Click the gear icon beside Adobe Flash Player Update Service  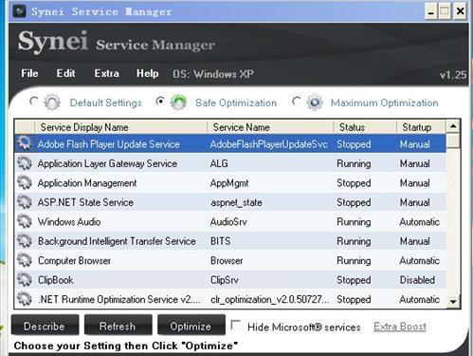pyautogui.click(x=25, y=144)
